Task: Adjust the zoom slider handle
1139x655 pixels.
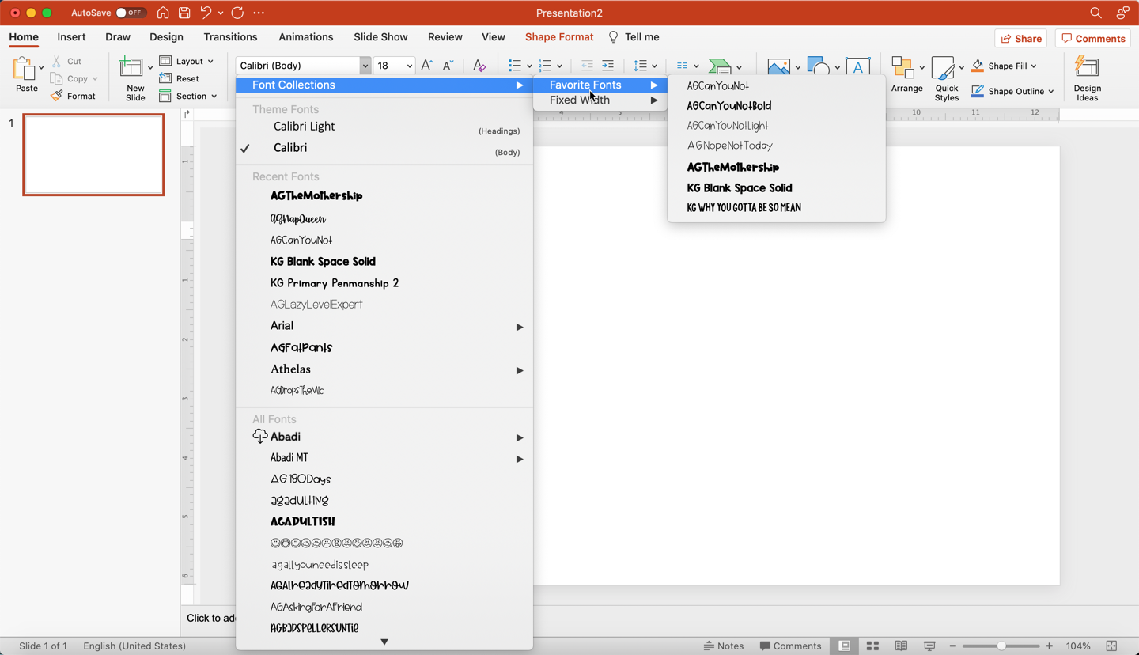Action: pos(1001,646)
